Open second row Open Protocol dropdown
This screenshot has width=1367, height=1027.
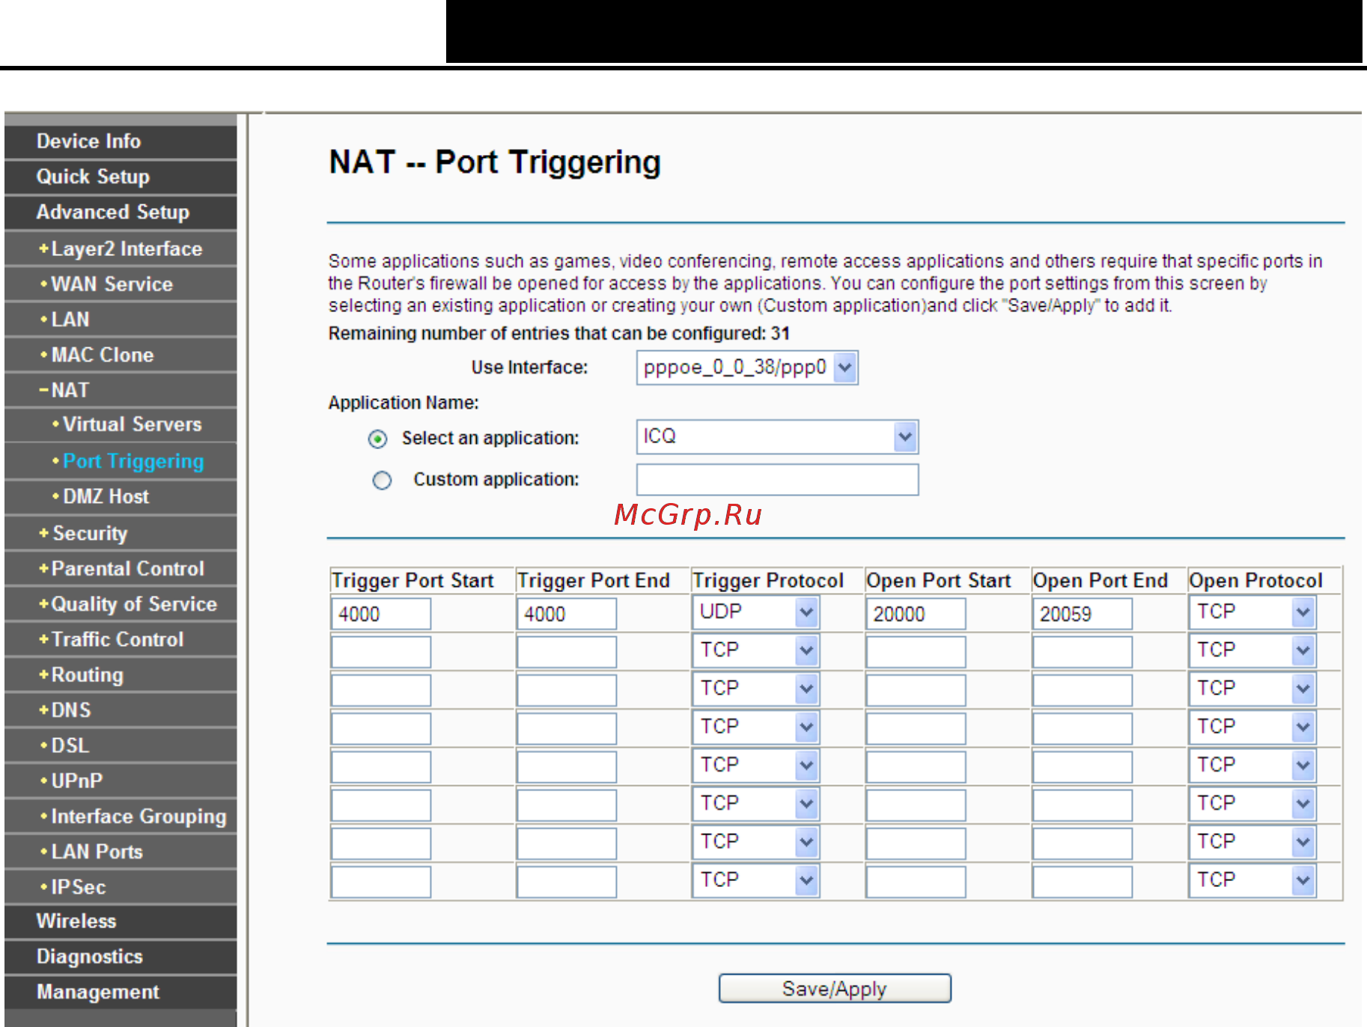(1252, 650)
